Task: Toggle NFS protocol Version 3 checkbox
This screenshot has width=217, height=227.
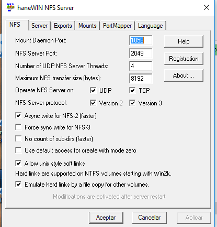Action: point(132,103)
